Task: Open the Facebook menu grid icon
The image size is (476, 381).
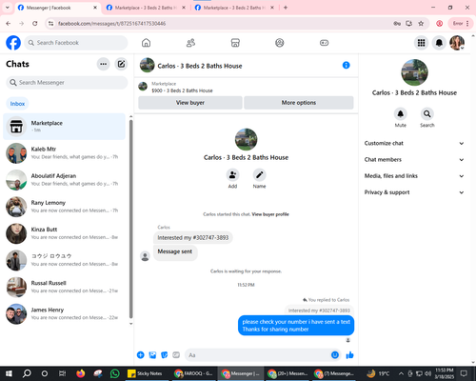Action: click(x=421, y=43)
